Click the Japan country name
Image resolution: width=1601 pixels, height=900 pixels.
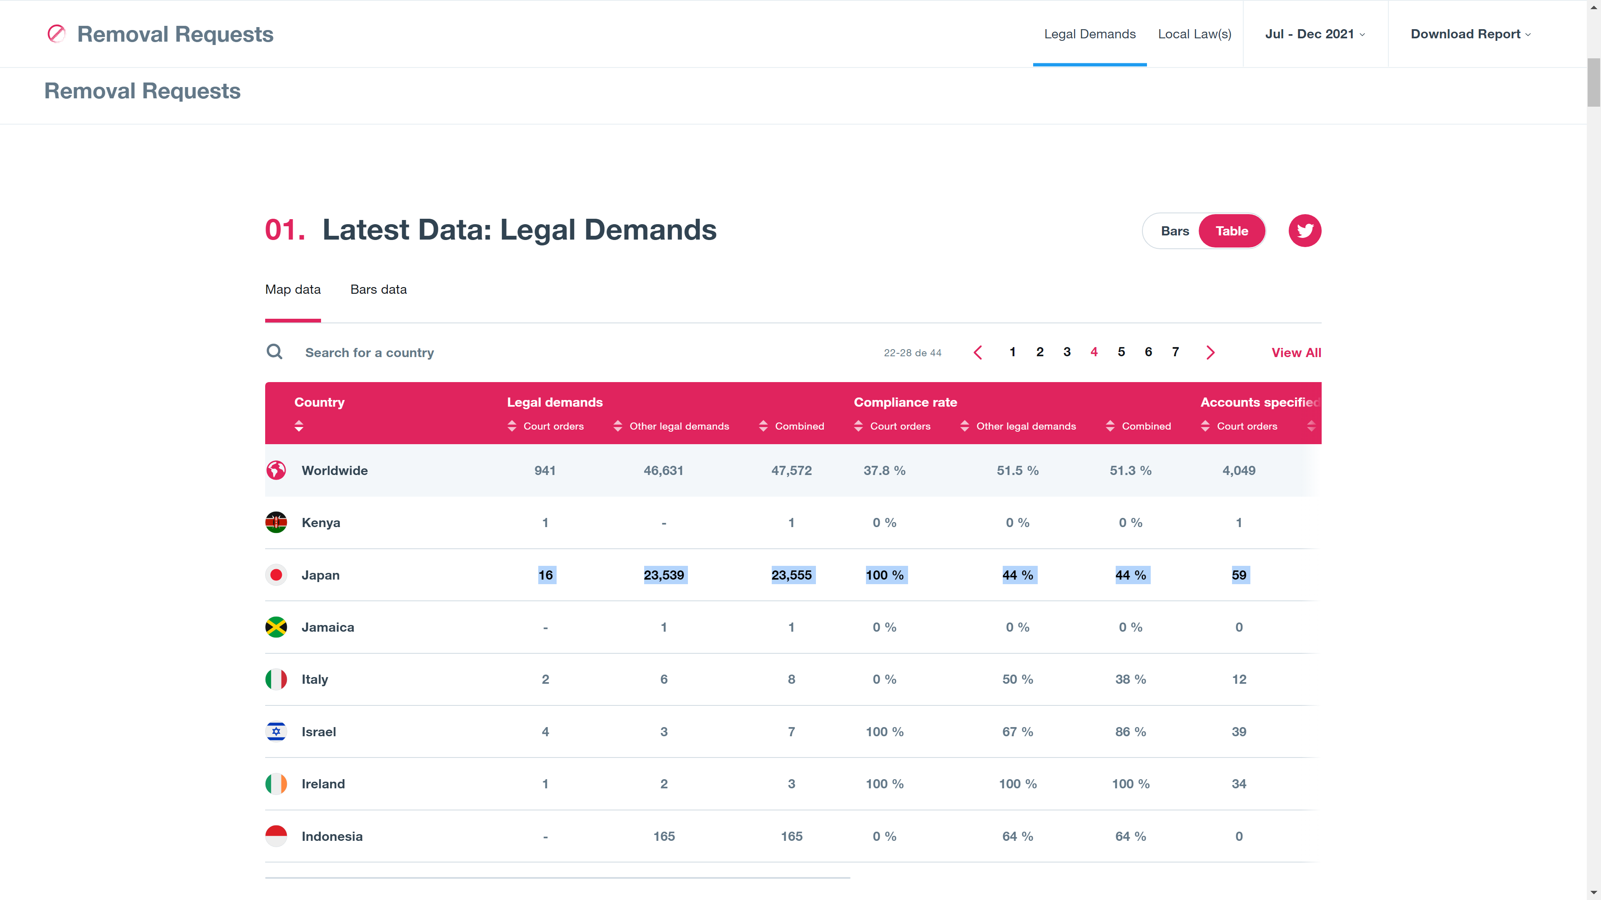pos(320,575)
